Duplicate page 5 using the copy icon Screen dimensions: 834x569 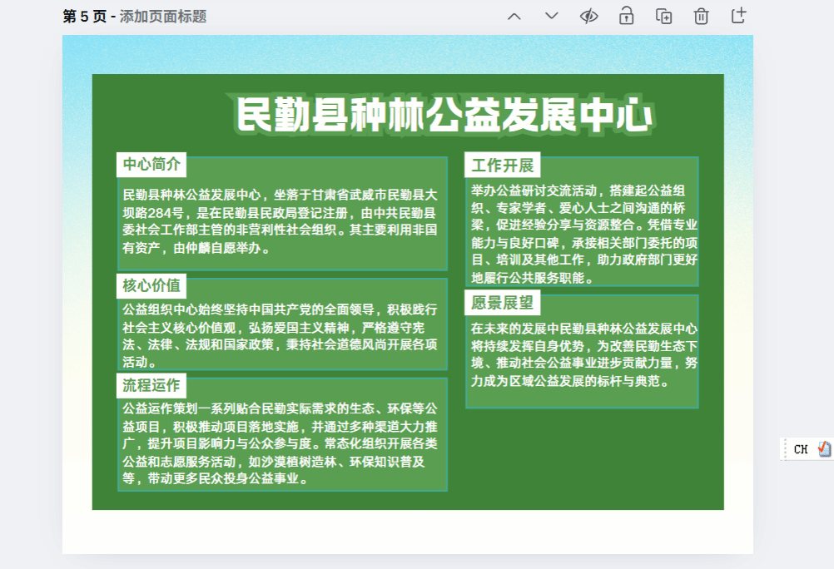pyautogui.click(x=663, y=16)
